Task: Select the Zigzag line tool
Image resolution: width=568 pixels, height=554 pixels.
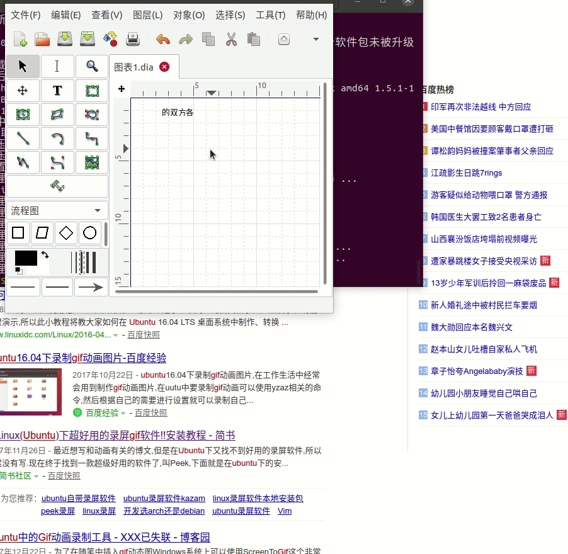Action: click(91, 138)
